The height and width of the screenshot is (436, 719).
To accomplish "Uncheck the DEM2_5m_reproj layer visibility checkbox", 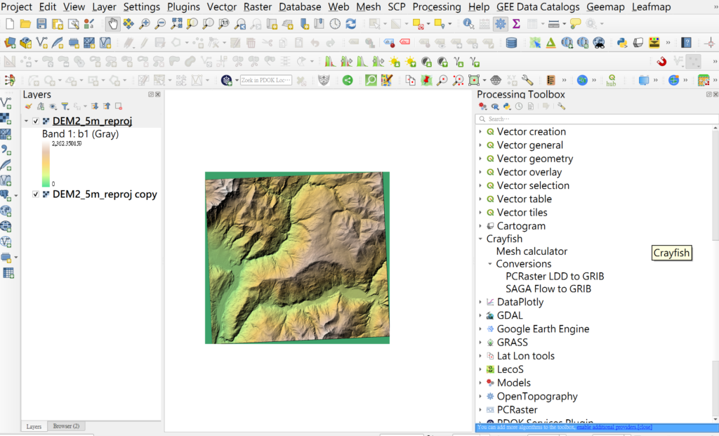I will [36, 121].
